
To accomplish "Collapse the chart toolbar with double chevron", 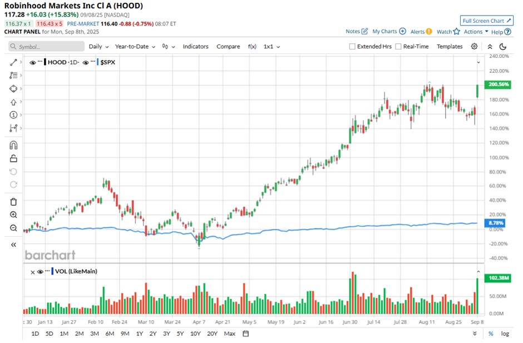I will [x=490, y=47].
